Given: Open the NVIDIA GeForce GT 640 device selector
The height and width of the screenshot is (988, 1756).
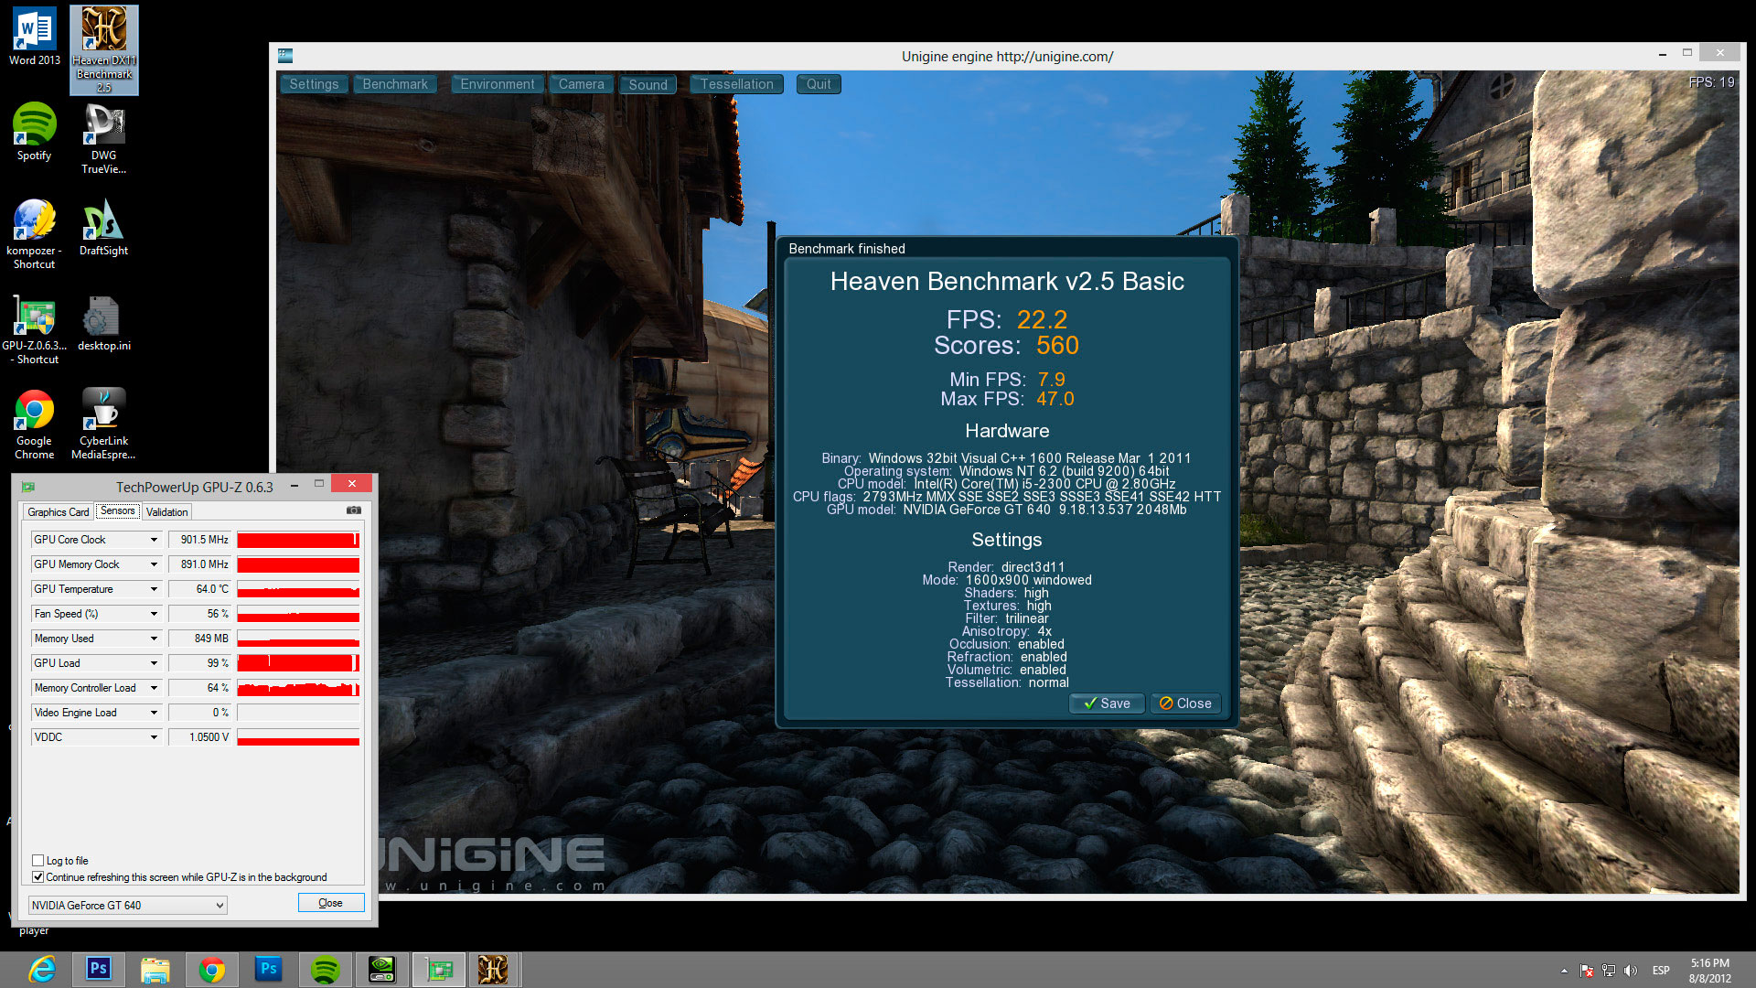Looking at the screenshot, I should 127,906.
